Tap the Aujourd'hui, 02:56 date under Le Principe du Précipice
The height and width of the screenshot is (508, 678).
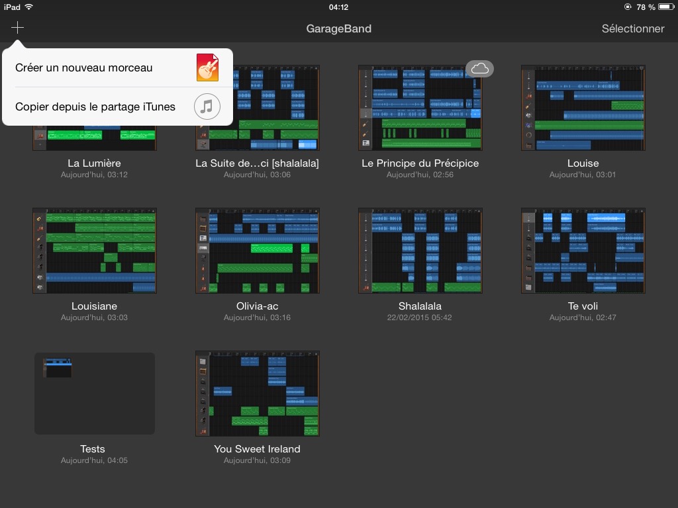tap(420, 175)
